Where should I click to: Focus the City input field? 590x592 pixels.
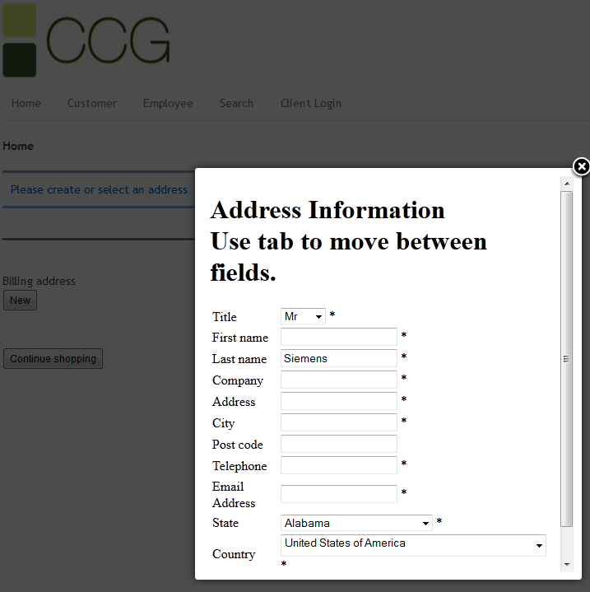pyautogui.click(x=339, y=422)
